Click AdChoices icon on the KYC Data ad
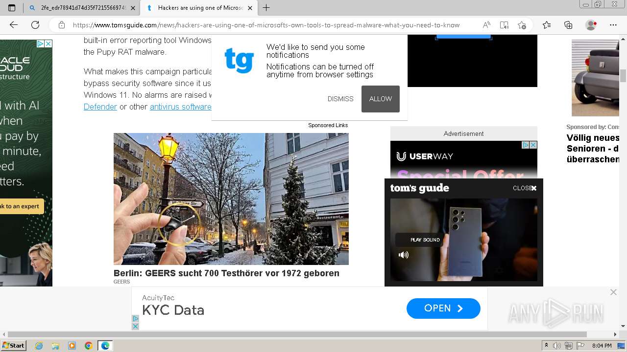Viewport: 627px width, 352px height. click(136, 319)
